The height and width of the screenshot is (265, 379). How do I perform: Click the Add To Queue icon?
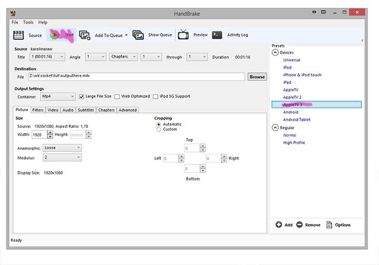(85, 35)
